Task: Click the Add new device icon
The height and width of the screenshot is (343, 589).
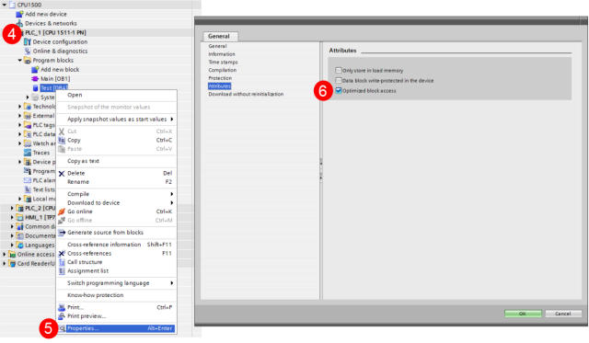Action: [19, 15]
